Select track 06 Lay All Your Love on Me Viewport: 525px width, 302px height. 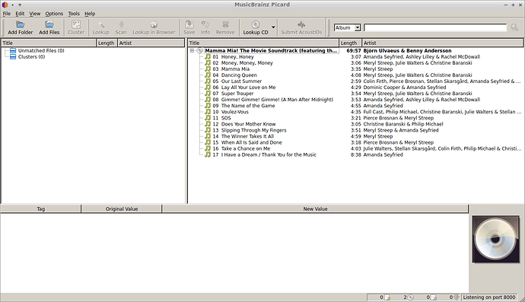click(x=244, y=87)
